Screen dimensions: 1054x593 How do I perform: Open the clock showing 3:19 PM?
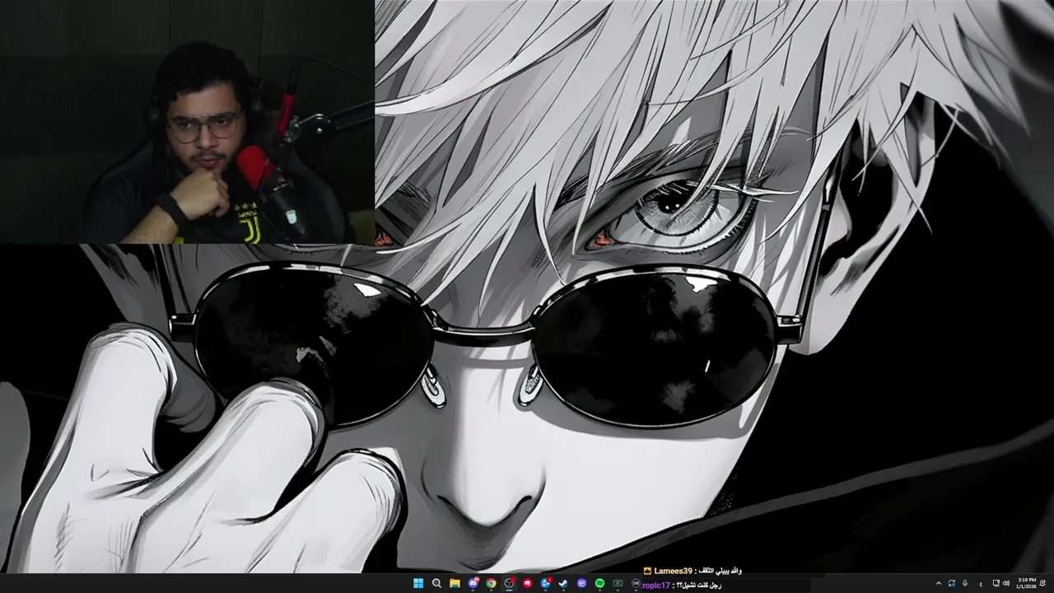pyautogui.click(x=1027, y=583)
